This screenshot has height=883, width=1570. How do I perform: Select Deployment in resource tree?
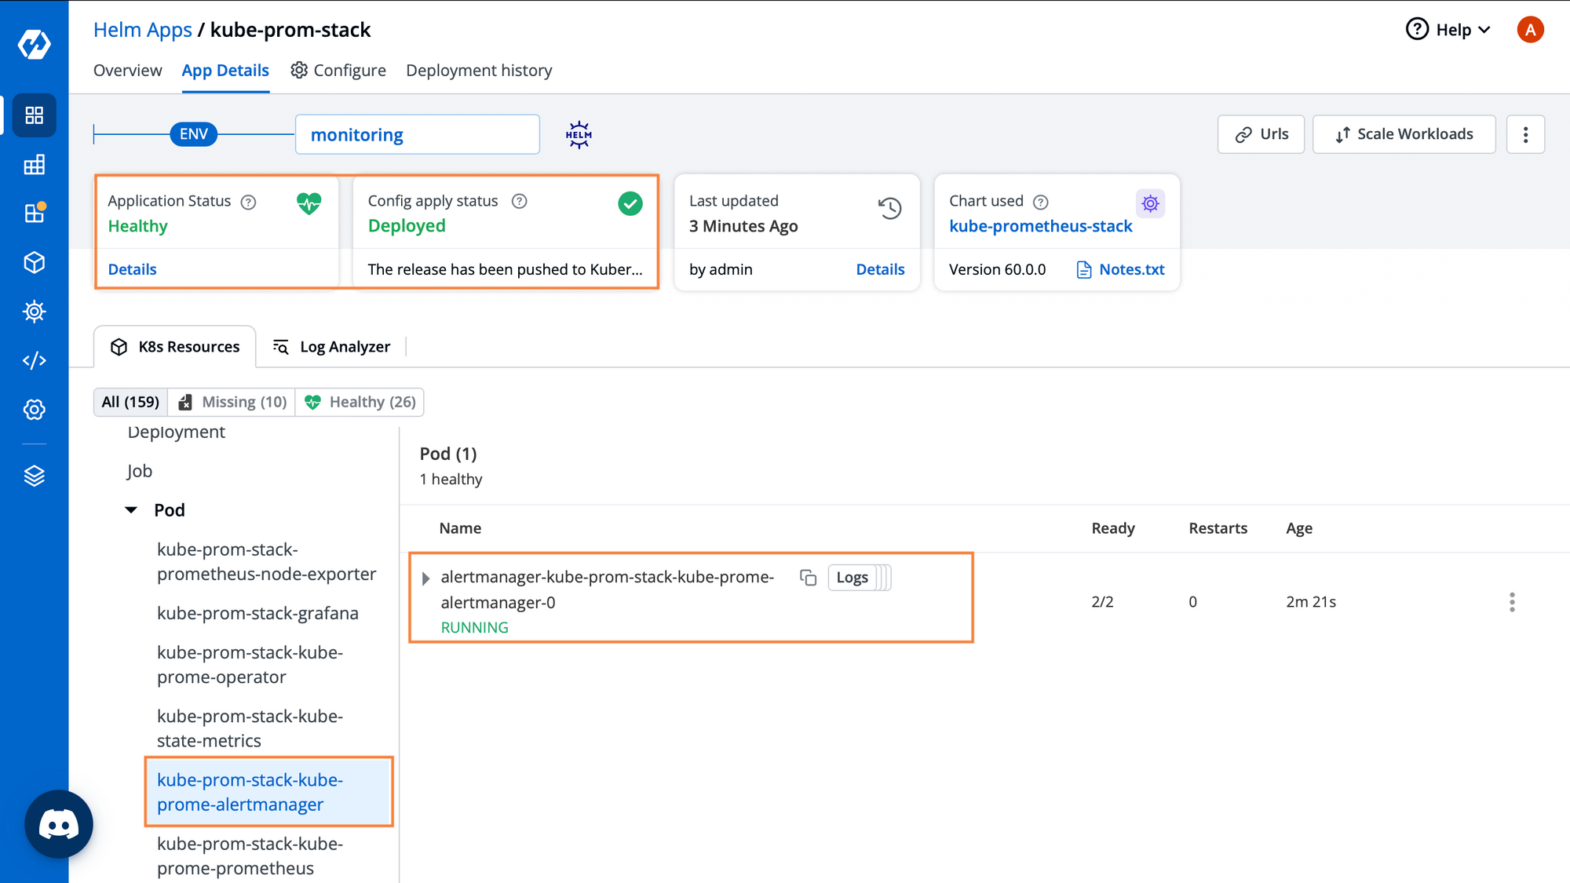coord(176,432)
